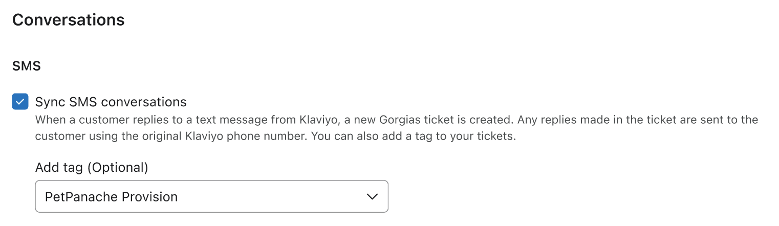Click the "Sync SMS conversations" label text
Screen dimensions: 779x226
[x=111, y=102]
